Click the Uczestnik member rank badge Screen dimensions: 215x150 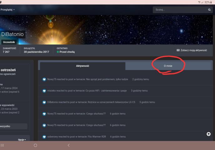pyautogui.click(x=8, y=41)
